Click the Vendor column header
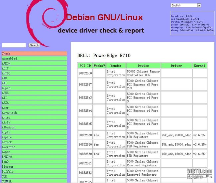This screenshot has width=216, height=183. point(116,66)
